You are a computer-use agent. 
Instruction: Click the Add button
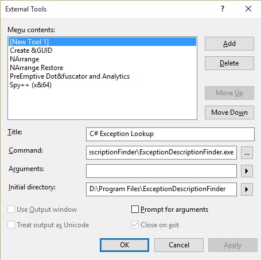[x=229, y=44]
